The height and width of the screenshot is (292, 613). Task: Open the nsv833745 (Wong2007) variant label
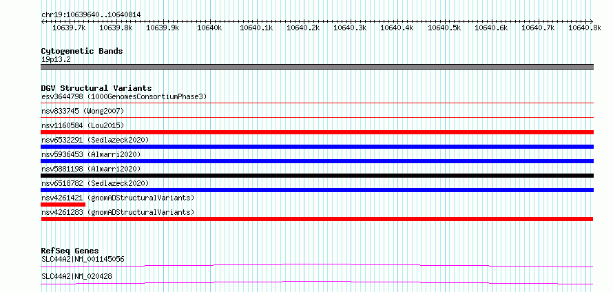coord(83,111)
